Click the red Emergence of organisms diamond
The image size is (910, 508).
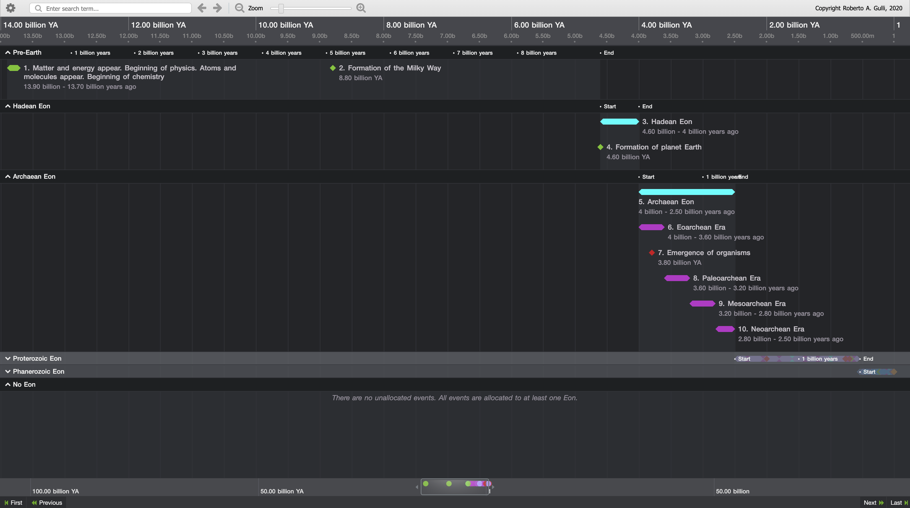(x=652, y=253)
